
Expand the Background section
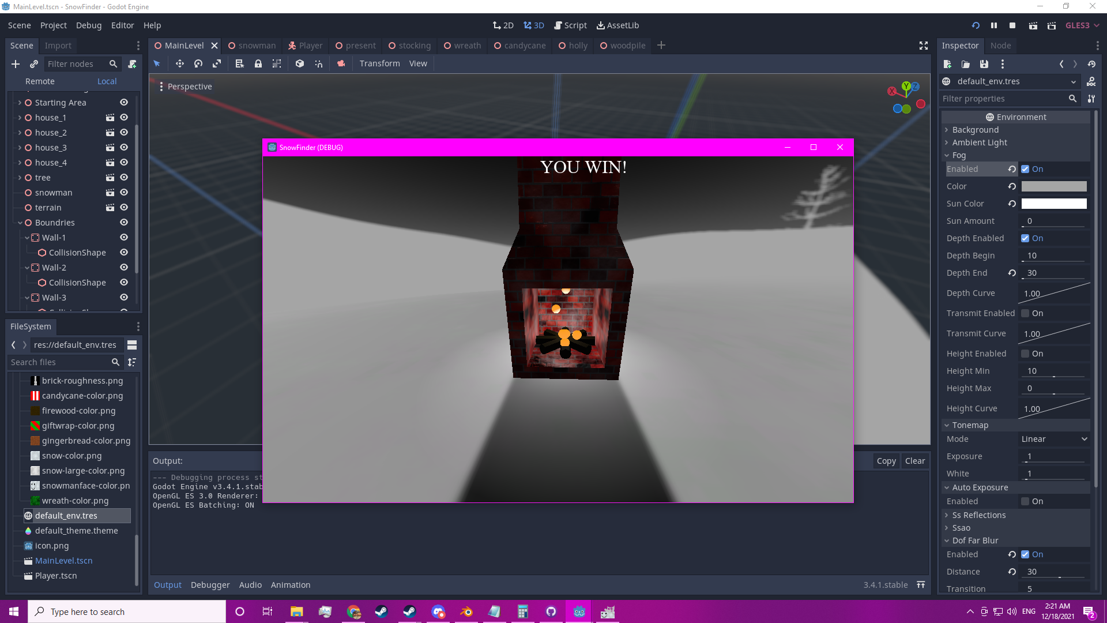(975, 130)
